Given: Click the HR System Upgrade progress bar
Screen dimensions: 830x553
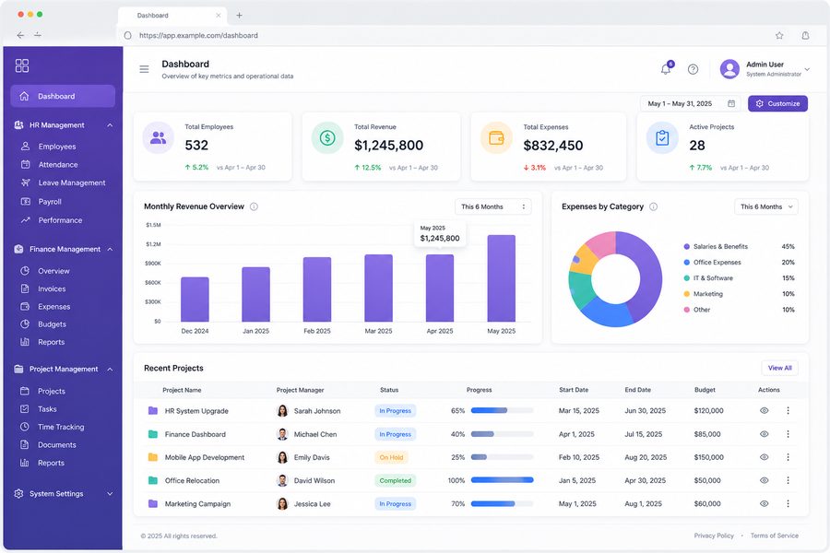Looking at the screenshot, I should [502, 411].
